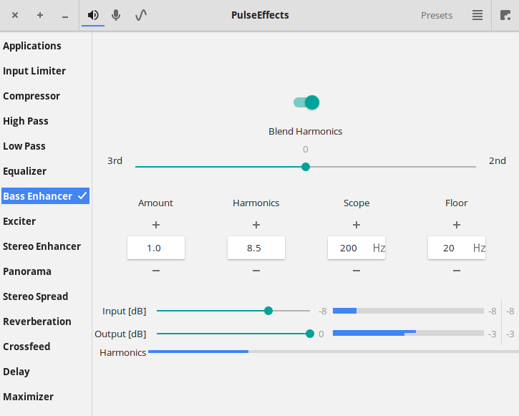The height and width of the screenshot is (416, 519).
Task: Click the calibration icon at header right
Action: click(x=505, y=15)
